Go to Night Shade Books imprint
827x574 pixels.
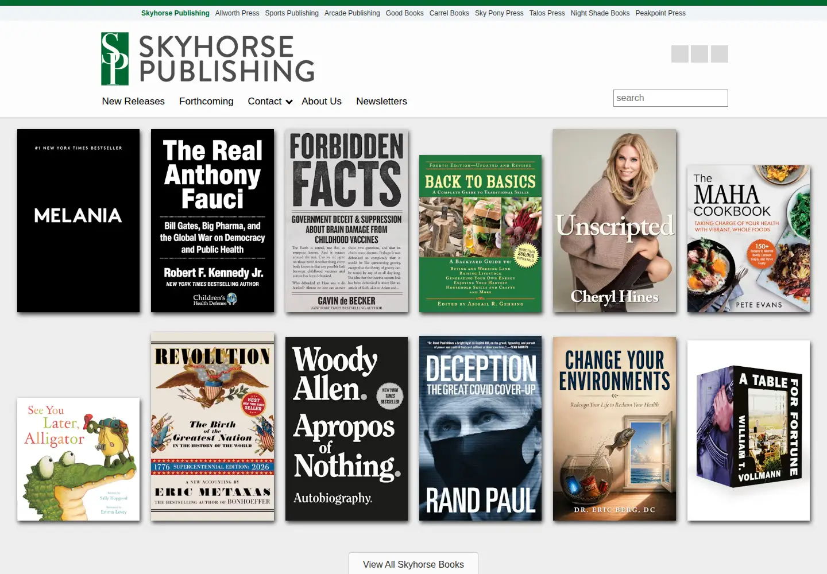(600, 13)
